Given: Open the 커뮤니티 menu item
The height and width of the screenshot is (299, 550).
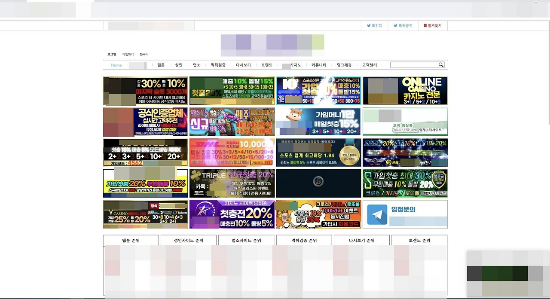Looking at the screenshot, I should pyautogui.click(x=319, y=65).
